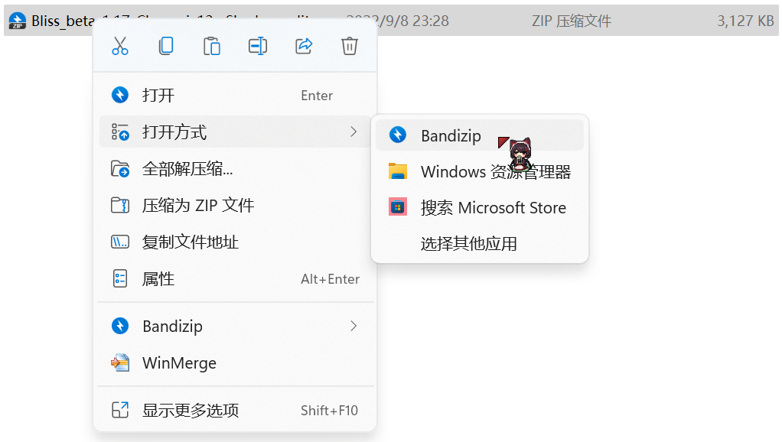Expand the Bandizip submenu in main menu
Image resolution: width=782 pixels, height=442 pixels.
coord(235,326)
